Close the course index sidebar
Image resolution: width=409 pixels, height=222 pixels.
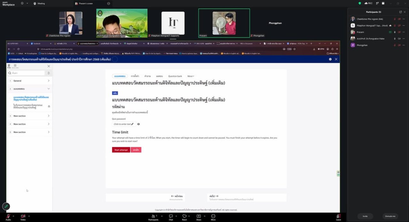tap(49, 66)
